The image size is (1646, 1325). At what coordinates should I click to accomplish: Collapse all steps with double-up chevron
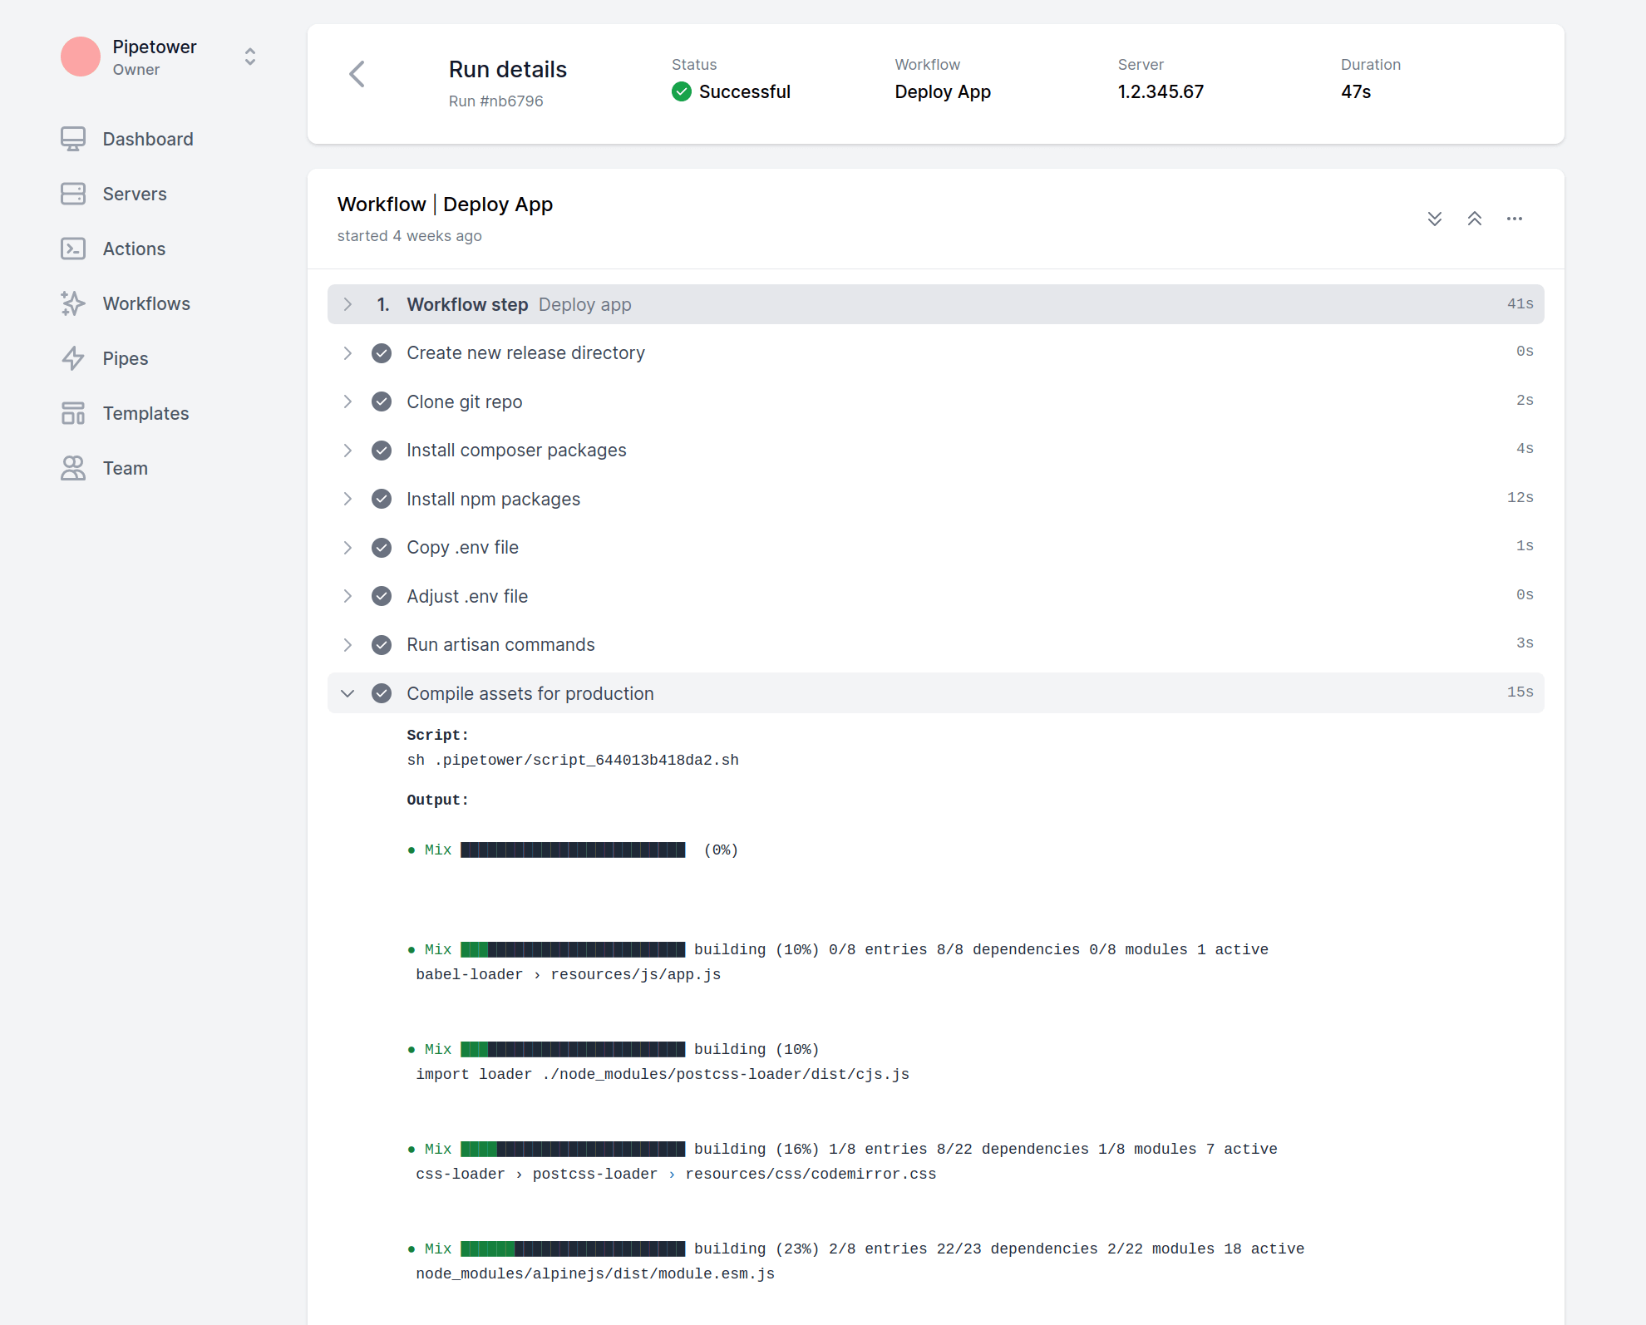click(x=1475, y=219)
